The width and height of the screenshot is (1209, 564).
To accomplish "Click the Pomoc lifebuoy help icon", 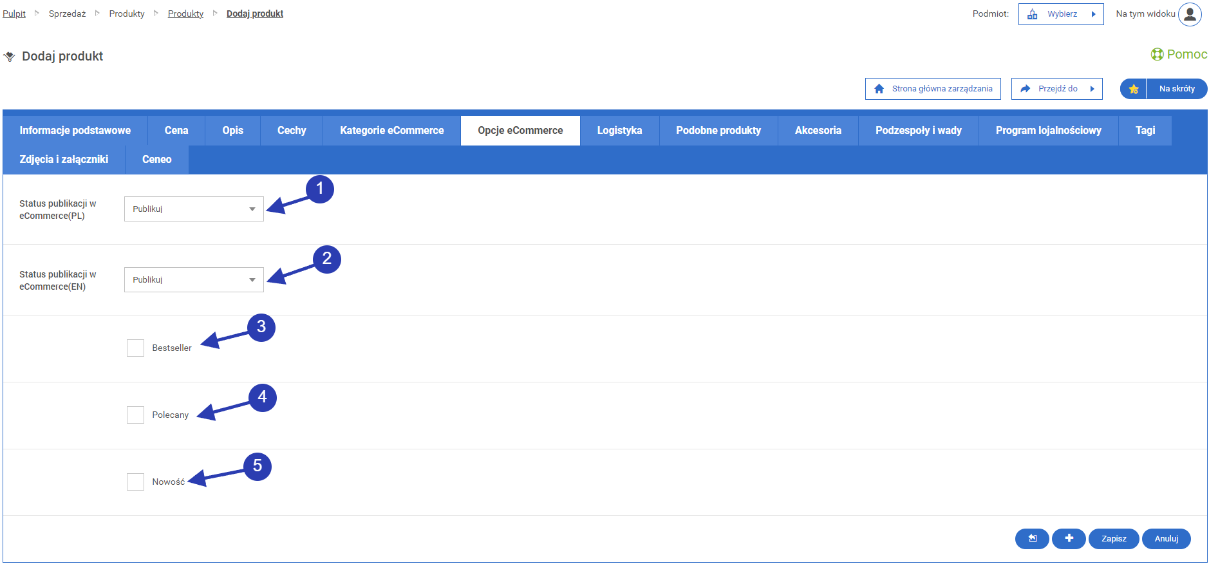I will [1157, 55].
